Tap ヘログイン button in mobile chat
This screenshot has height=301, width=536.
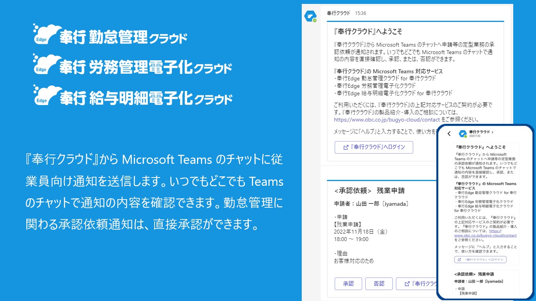click(480, 259)
